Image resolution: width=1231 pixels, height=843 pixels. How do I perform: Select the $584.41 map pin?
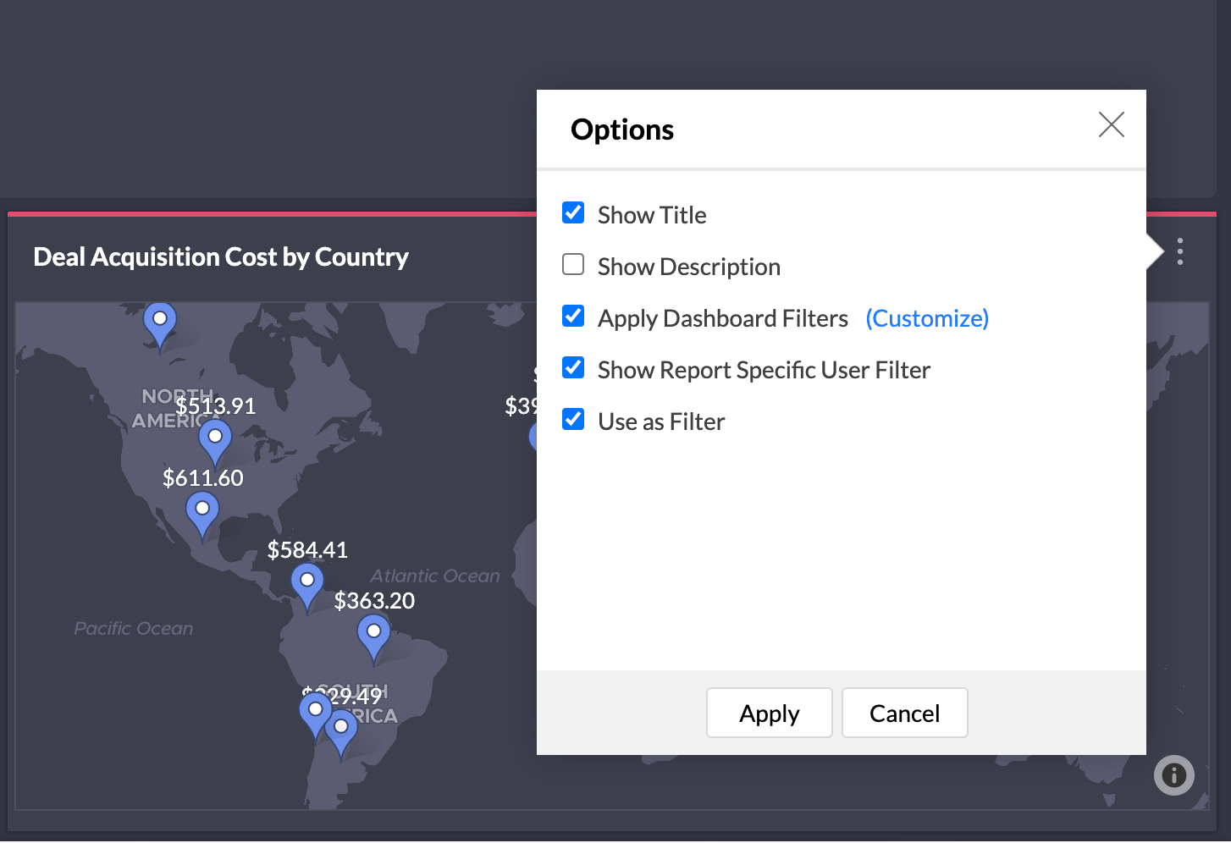pos(307,587)
